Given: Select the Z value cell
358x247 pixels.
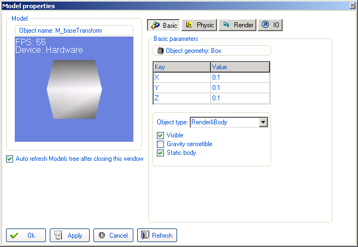Looking at the screenshot, I should (240, 98).
